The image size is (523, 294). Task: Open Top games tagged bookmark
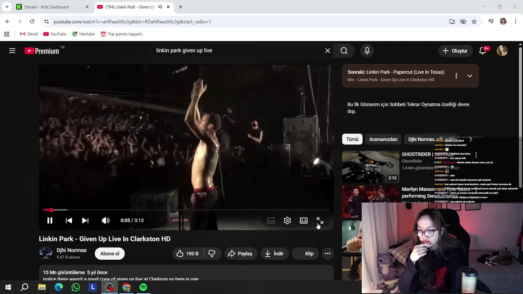point(123,34)
